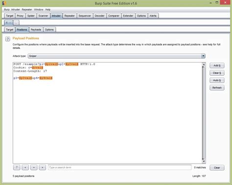Switch to the Decoder tab
The image size is (232, 185).
99,16
